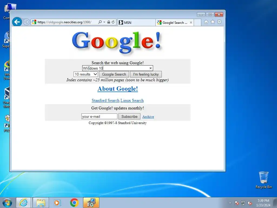This screenshot has height=208, width=277.
Task: Click the security lock icon
Action: pos(109,22)
